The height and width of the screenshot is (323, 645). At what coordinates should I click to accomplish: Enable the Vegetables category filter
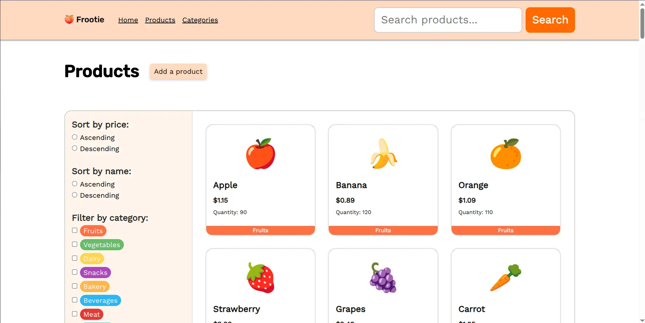click(x=74, y=244)
